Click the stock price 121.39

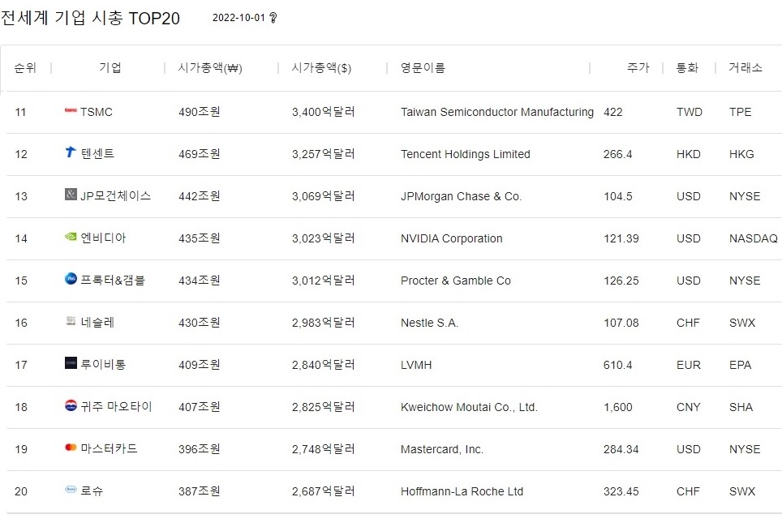pos(621,239)
